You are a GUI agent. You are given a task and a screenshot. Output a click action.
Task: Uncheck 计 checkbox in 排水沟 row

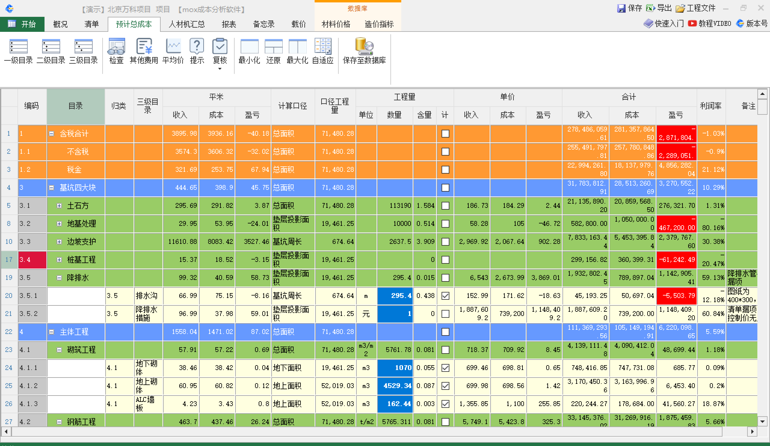coord(445,296)
